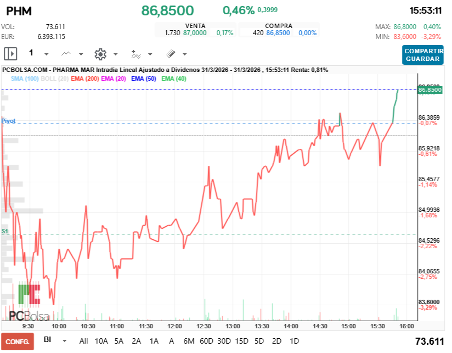Expand the interval 1 dropdown arrow

46,54
